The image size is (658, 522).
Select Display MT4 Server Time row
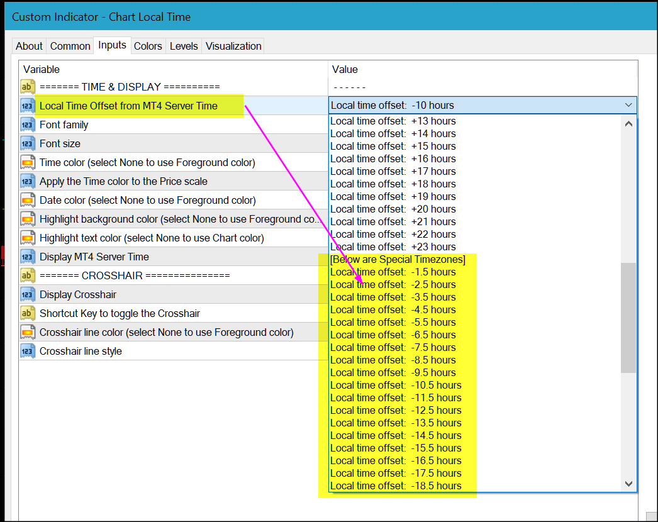[174, 257]
